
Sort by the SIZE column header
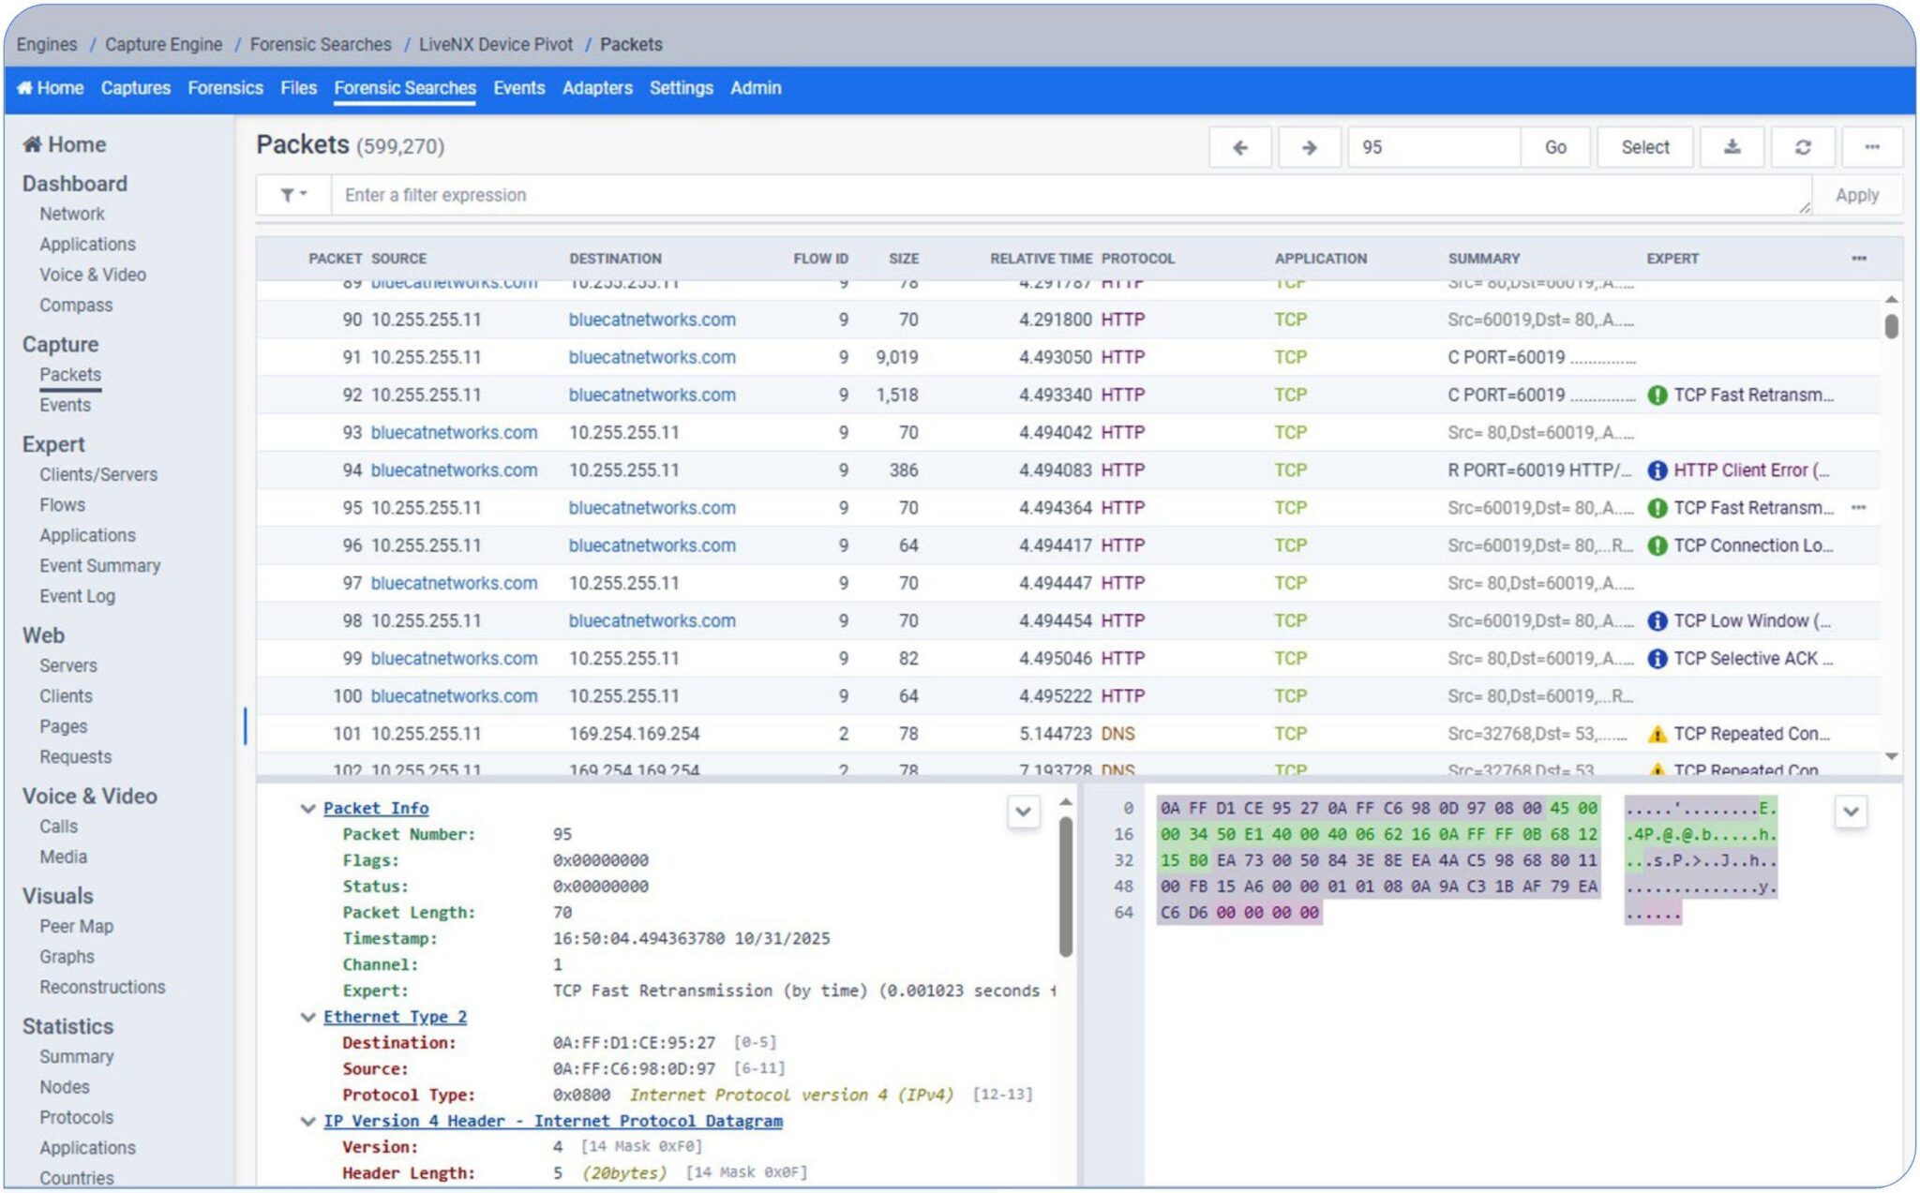click(x=904, y=258)
